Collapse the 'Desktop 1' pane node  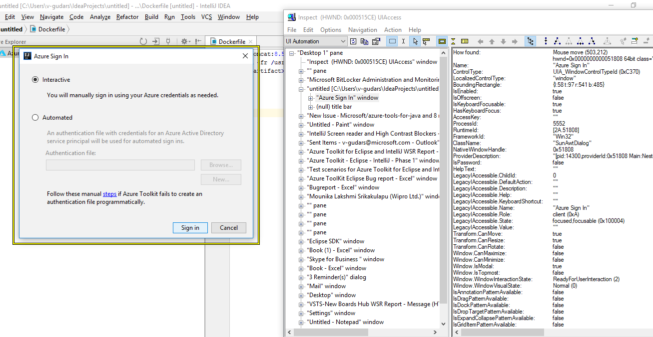tap(290, 52)
